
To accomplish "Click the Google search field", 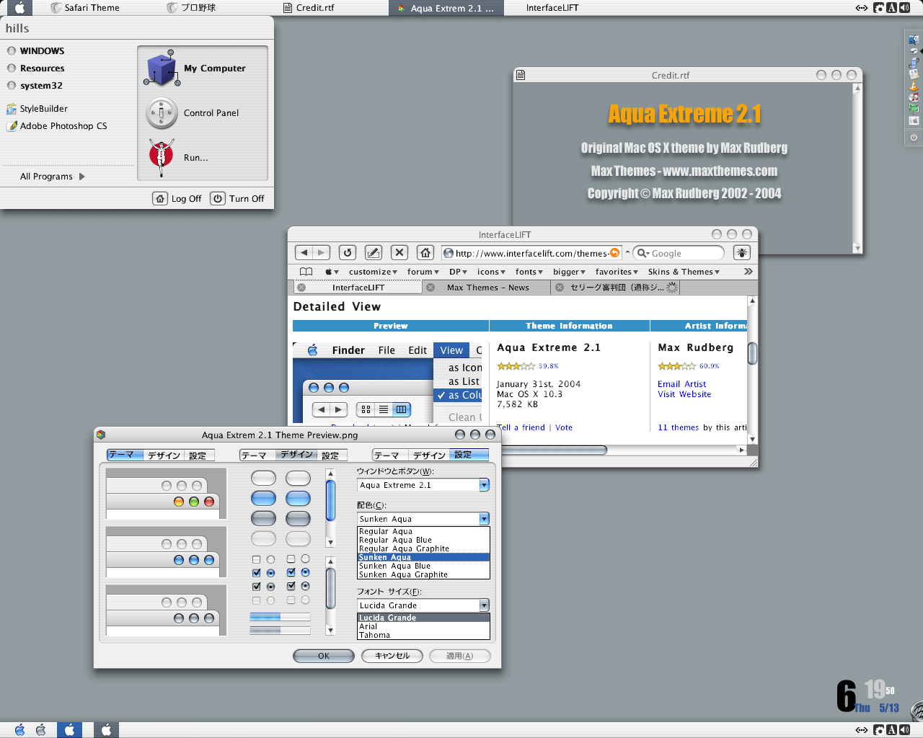I will pyautogui.click(x=679, y=253).
